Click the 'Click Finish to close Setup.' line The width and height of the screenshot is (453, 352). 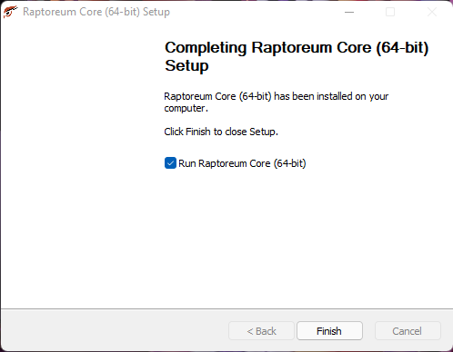(221, 132)
